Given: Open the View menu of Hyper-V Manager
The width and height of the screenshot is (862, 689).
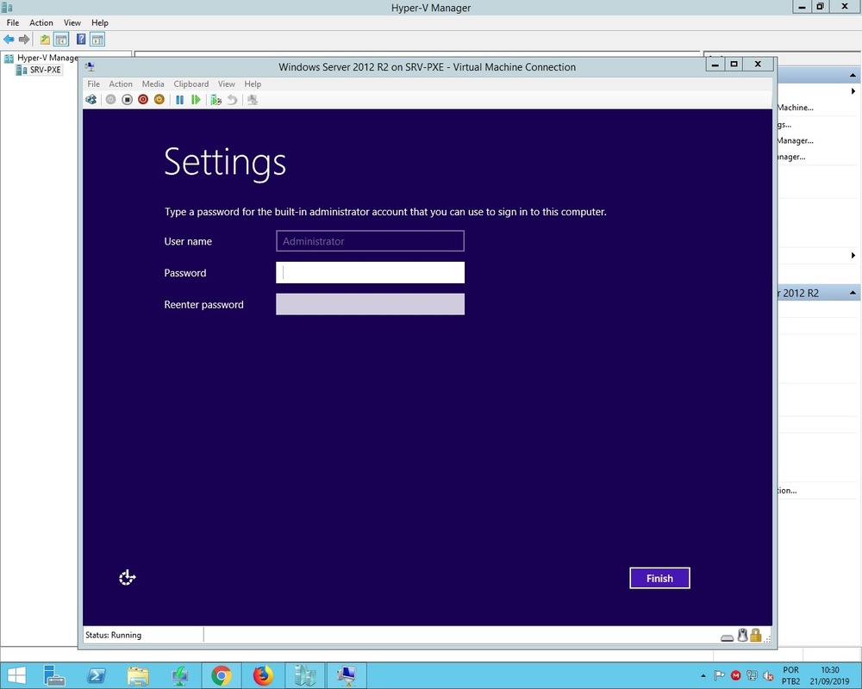Looking at the screenshot, I should (x=72, y=22).
